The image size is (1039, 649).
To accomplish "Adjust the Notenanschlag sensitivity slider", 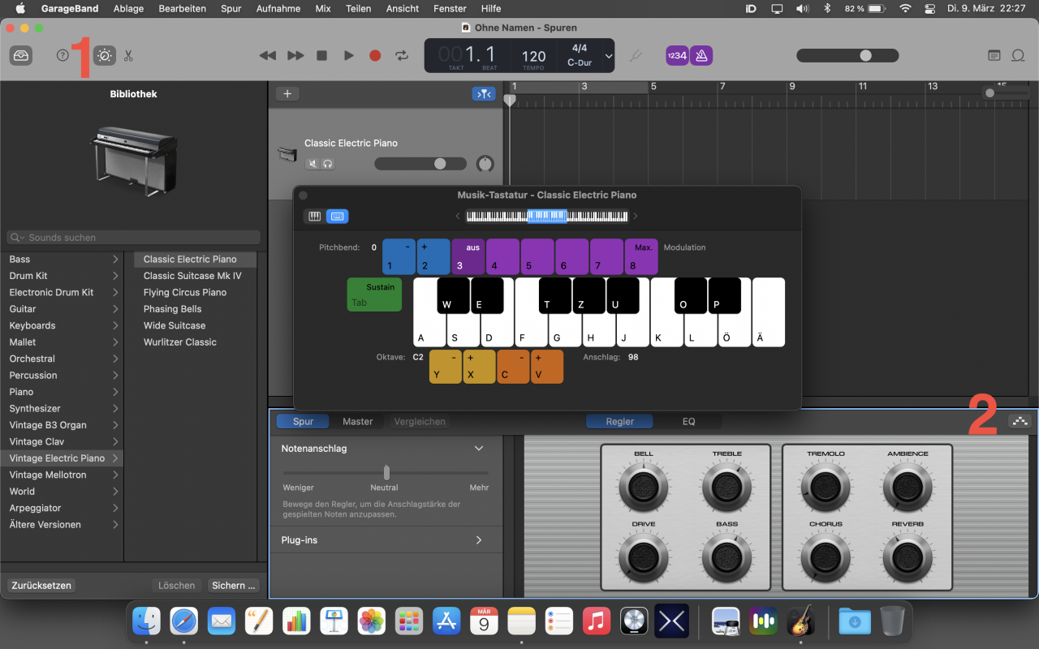I will [386, 472].
